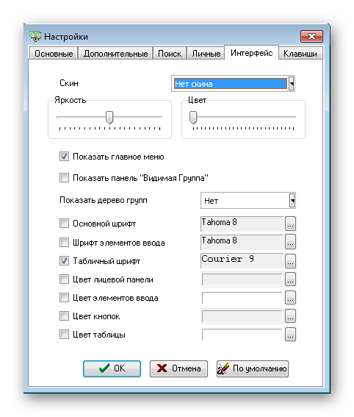This screenshot has width=354, height=417.
Task: Open color picker for Цвет кнопок
Action: point(290,316)
